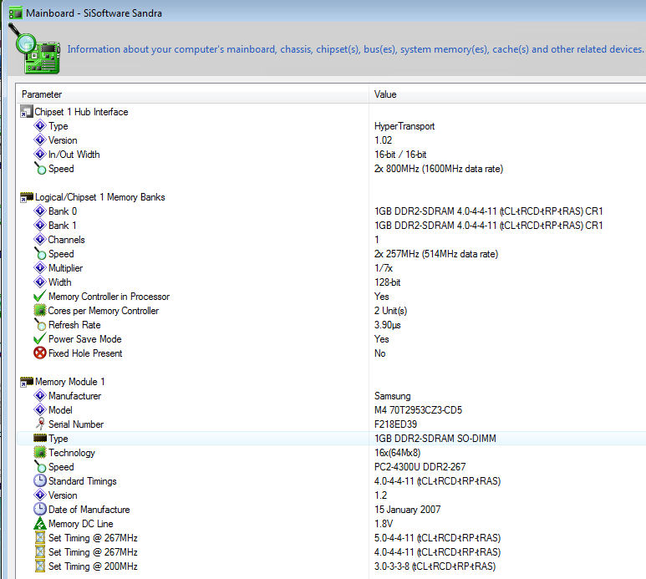
Task: Sort by the Value column header
Action: tap(501, 94)
